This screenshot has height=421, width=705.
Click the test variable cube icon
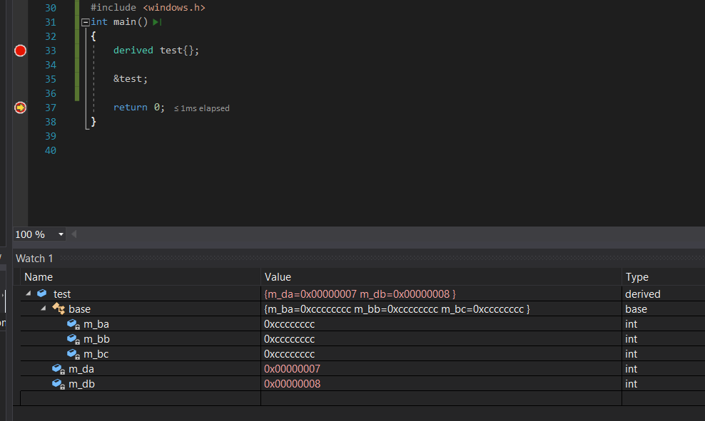click(x=42, y=293)
